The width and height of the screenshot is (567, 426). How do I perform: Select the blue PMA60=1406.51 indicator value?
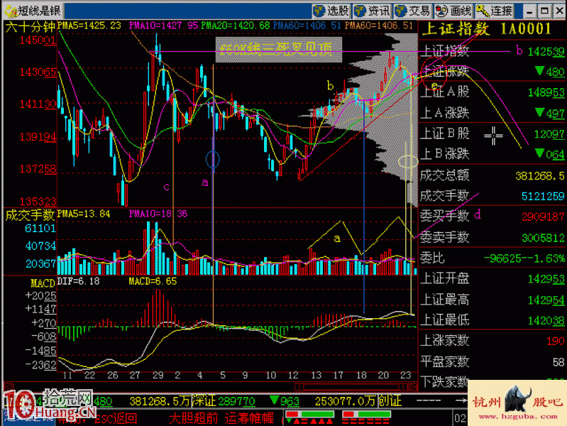tap(307, 26)
